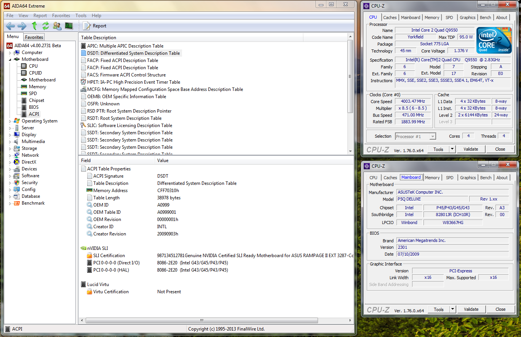Open the File menu in AIDA64
521x337 pixels.
tap(10, 16)
